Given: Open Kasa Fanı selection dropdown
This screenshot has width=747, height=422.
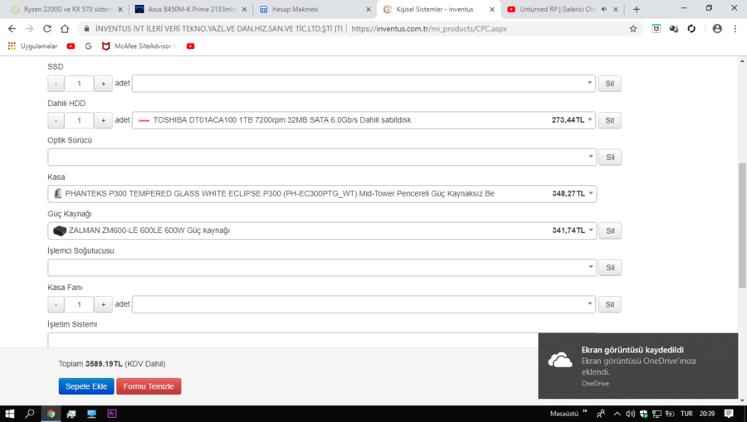Looking at the screenshot, I should (364, 304).
